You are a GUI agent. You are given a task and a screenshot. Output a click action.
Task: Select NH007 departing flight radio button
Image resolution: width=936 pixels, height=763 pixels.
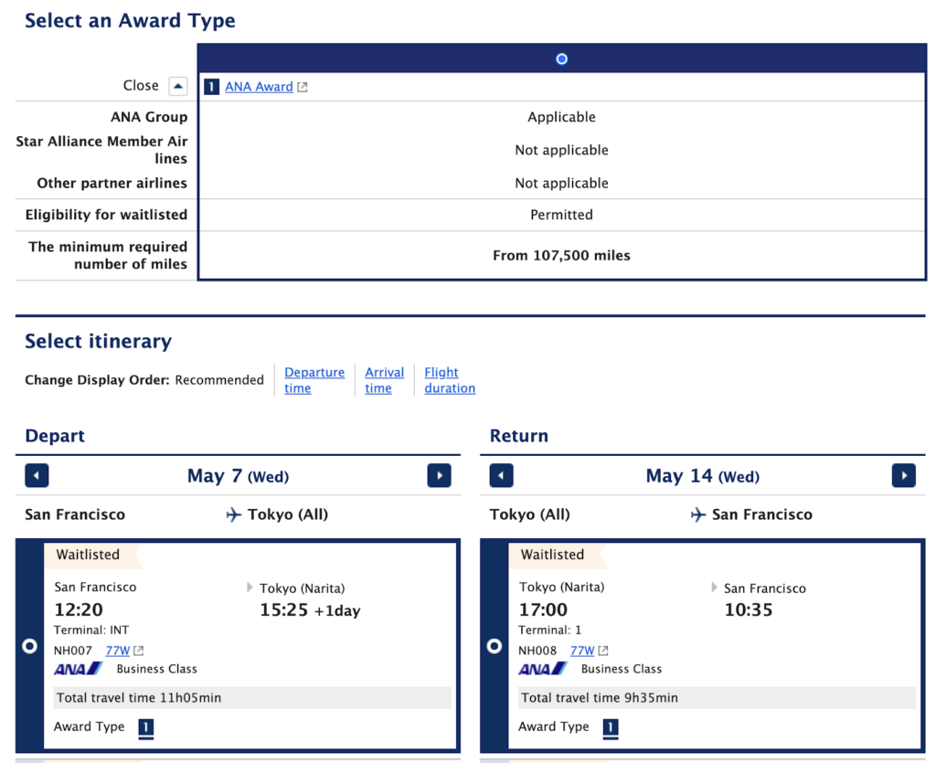(29, 646)
